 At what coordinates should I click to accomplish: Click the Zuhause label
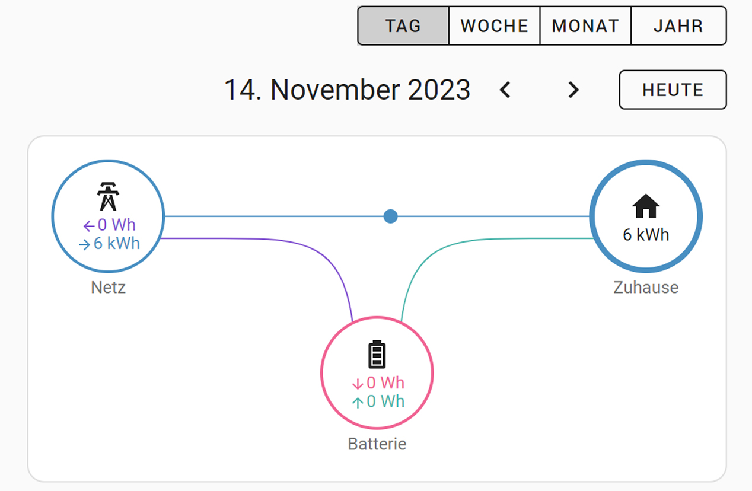646,288
